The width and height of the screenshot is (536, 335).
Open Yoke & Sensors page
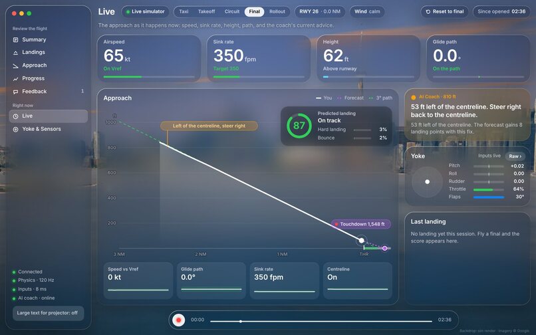point(48,129)
